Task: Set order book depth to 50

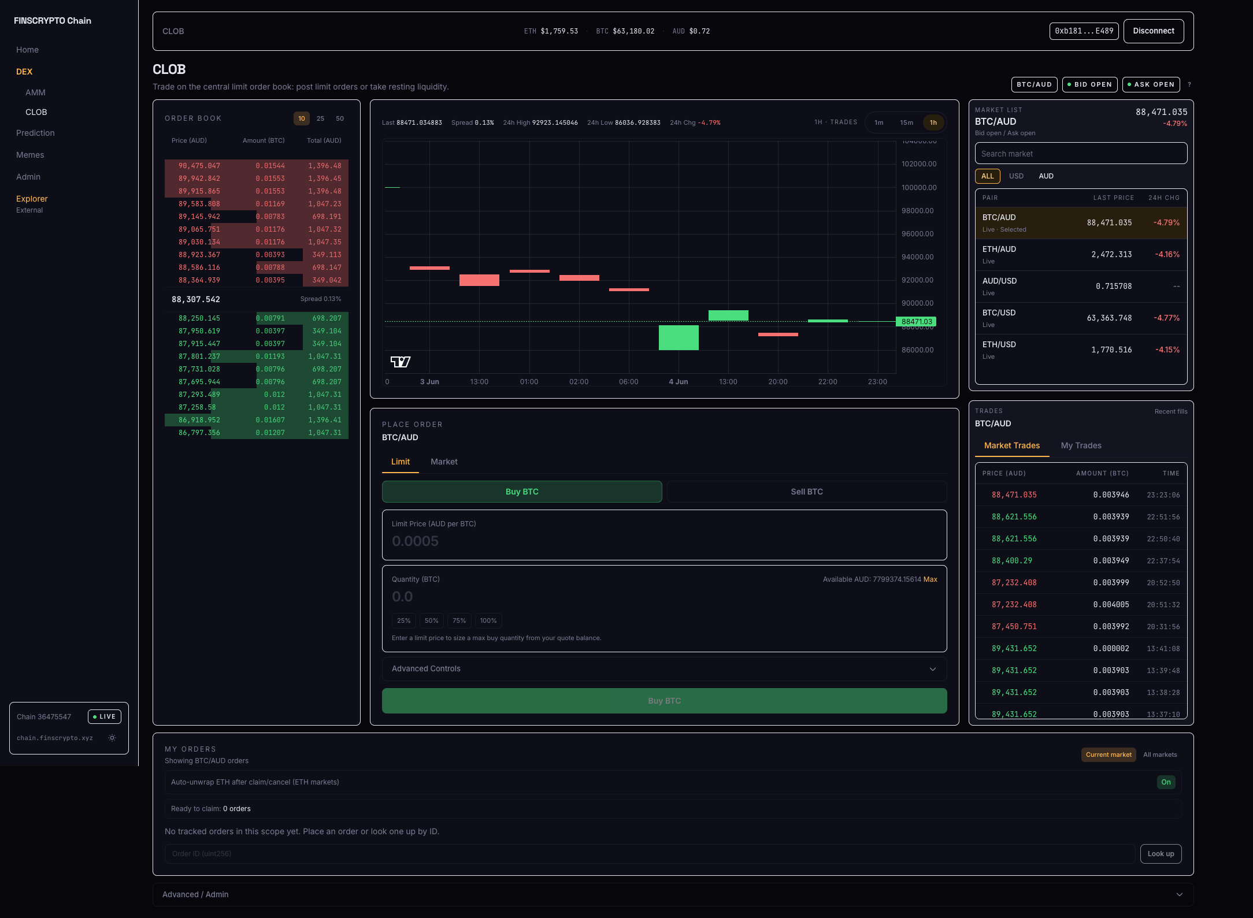Action: coord(340,118)
